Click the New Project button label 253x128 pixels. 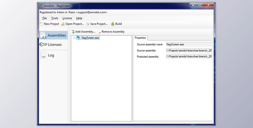[x=52, y=24]
